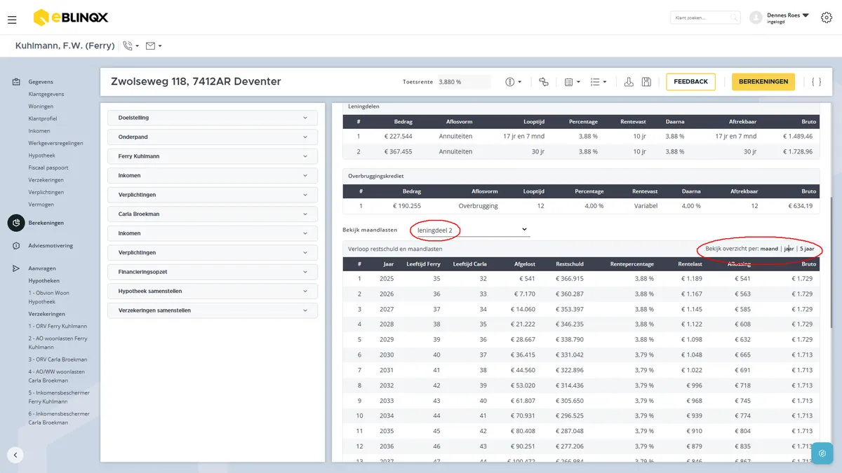Open Woningen in the sidebar
The image size is (842, 473).
(x=41, y=107)
